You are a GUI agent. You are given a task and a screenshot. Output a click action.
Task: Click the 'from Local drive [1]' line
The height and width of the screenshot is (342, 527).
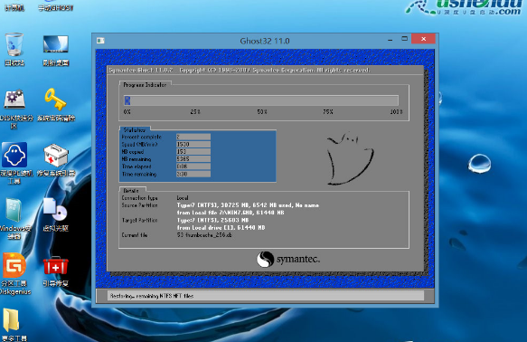[221, 228]
